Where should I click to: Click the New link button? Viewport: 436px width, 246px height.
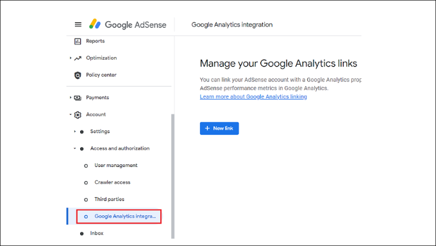click(219, 128)
